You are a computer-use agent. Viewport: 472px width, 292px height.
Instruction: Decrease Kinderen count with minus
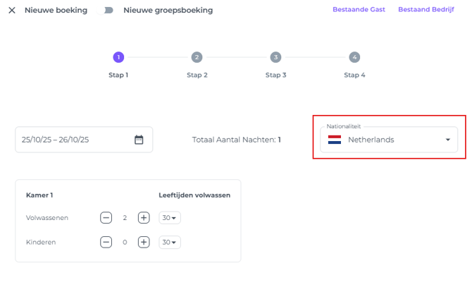coord(106,242)
